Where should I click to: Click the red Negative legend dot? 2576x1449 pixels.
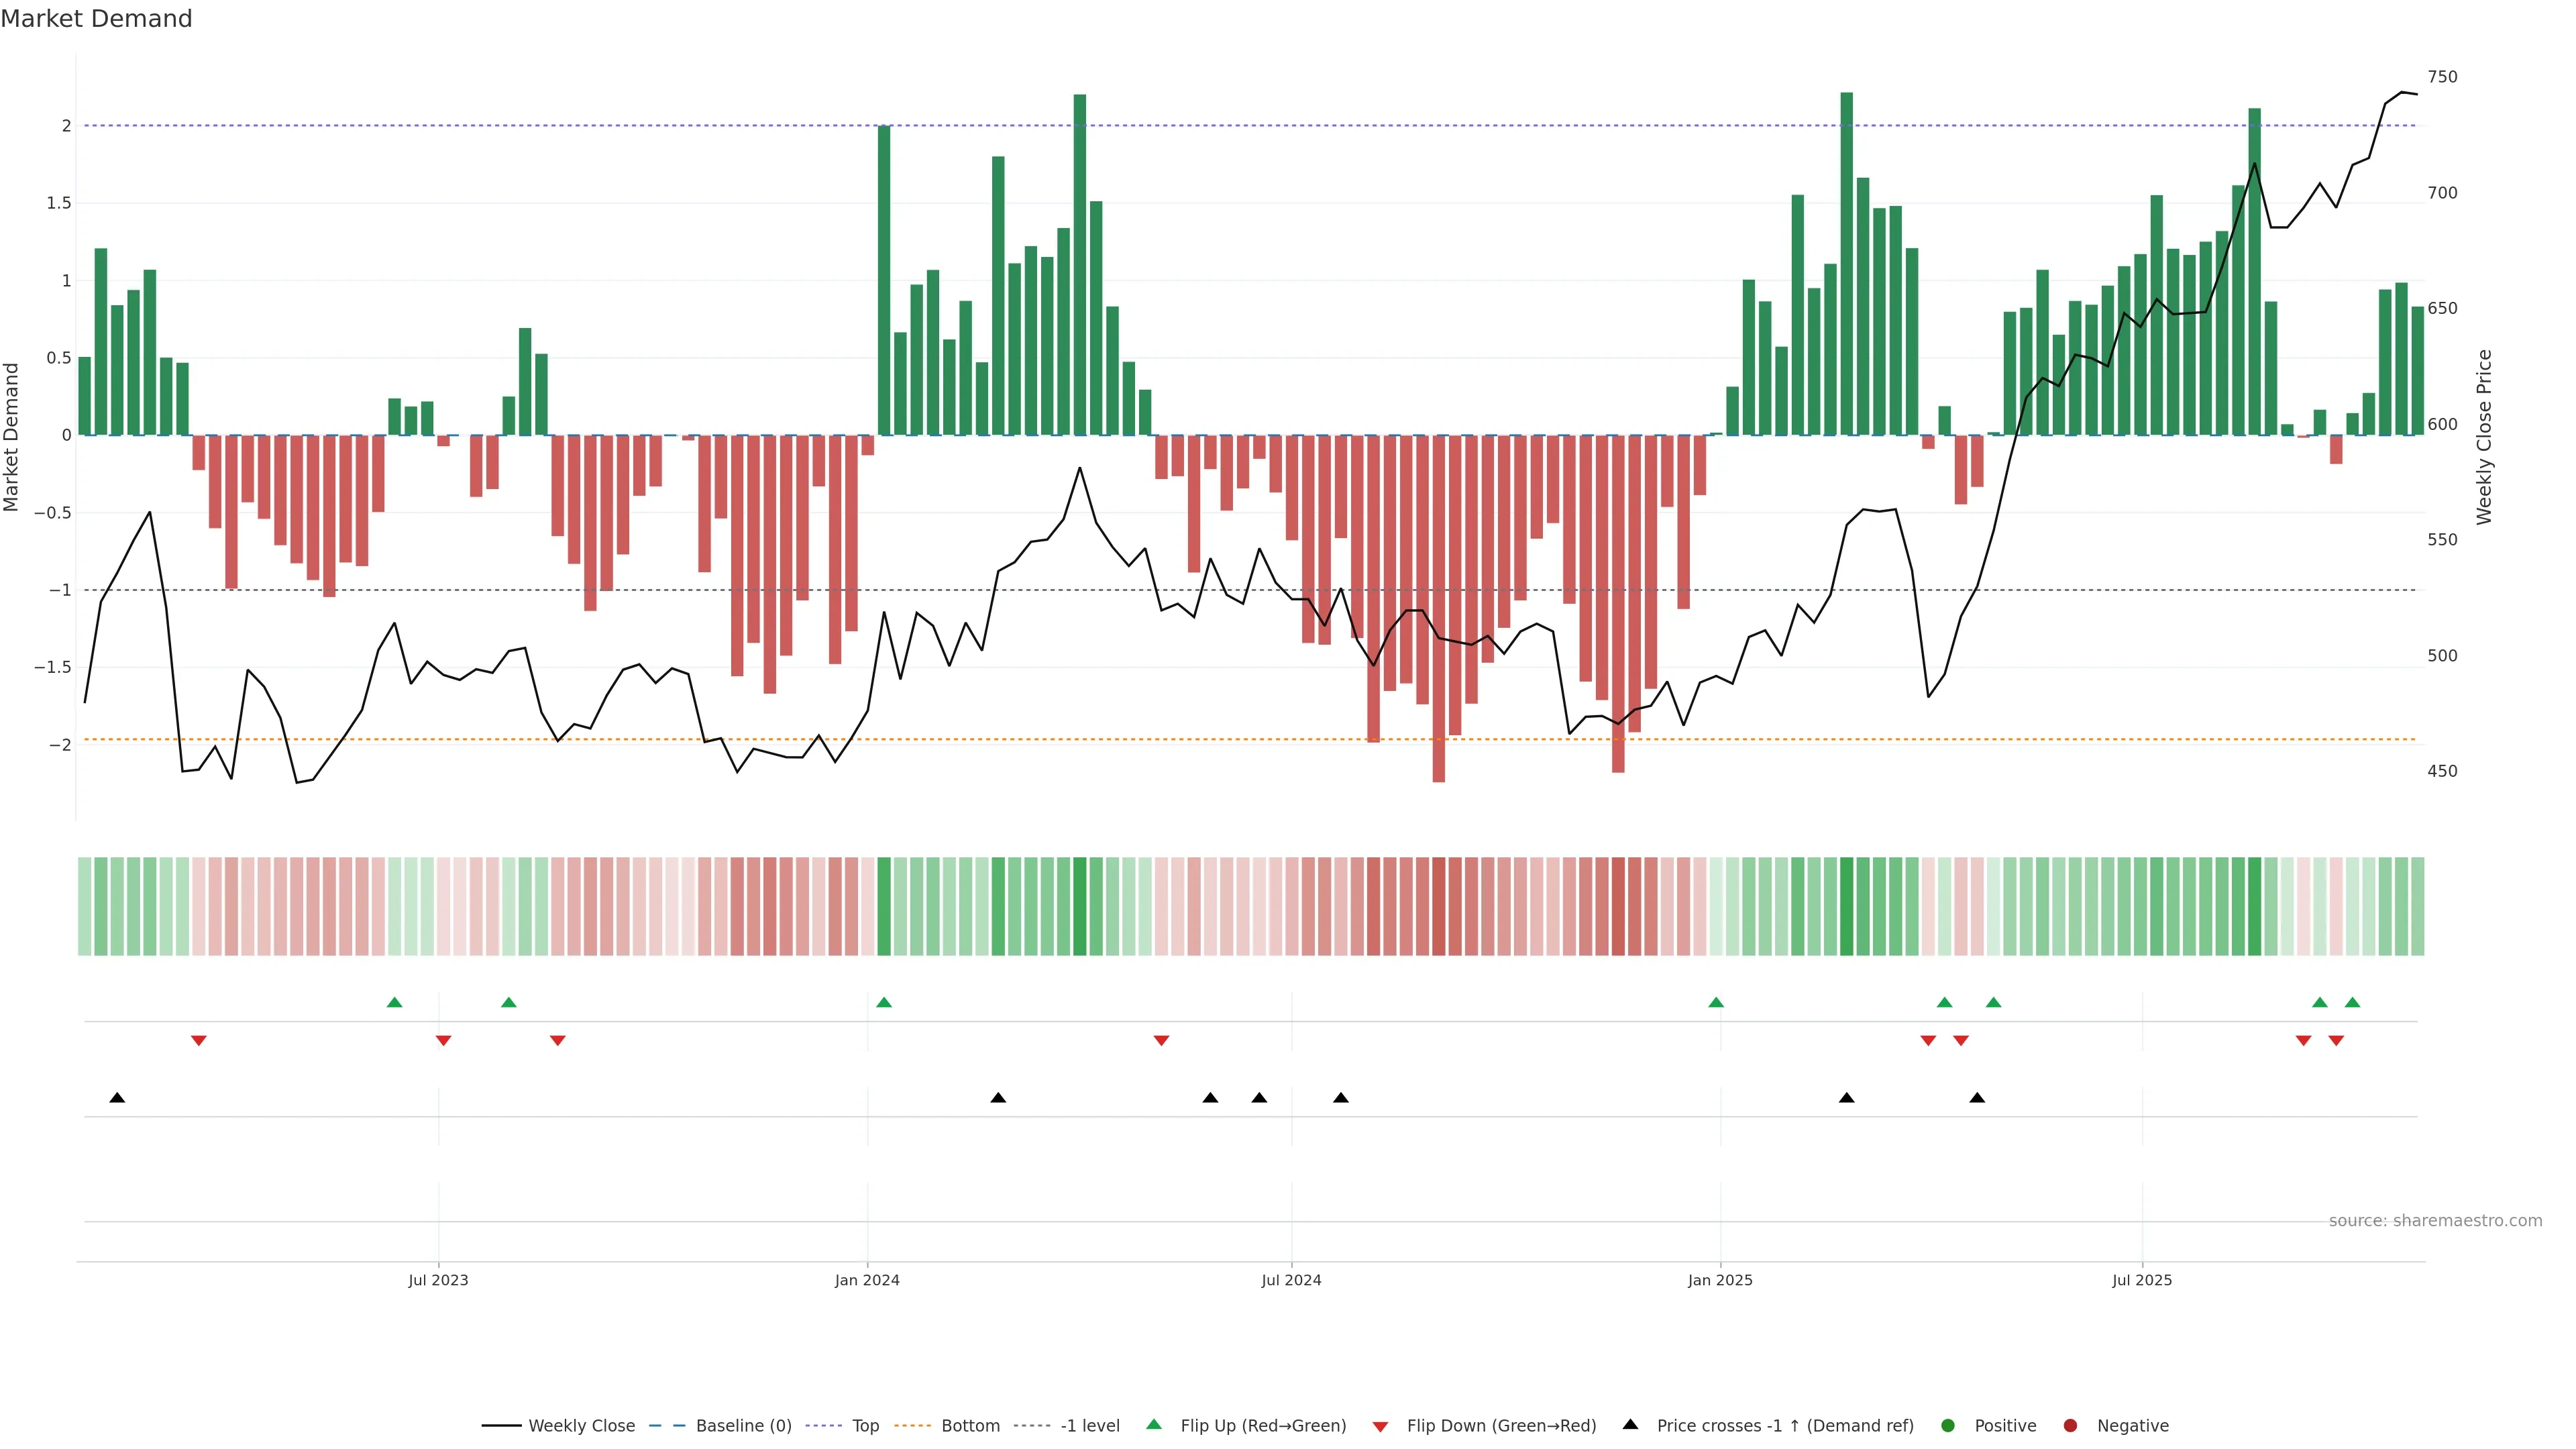(x=2070, y=1426)
